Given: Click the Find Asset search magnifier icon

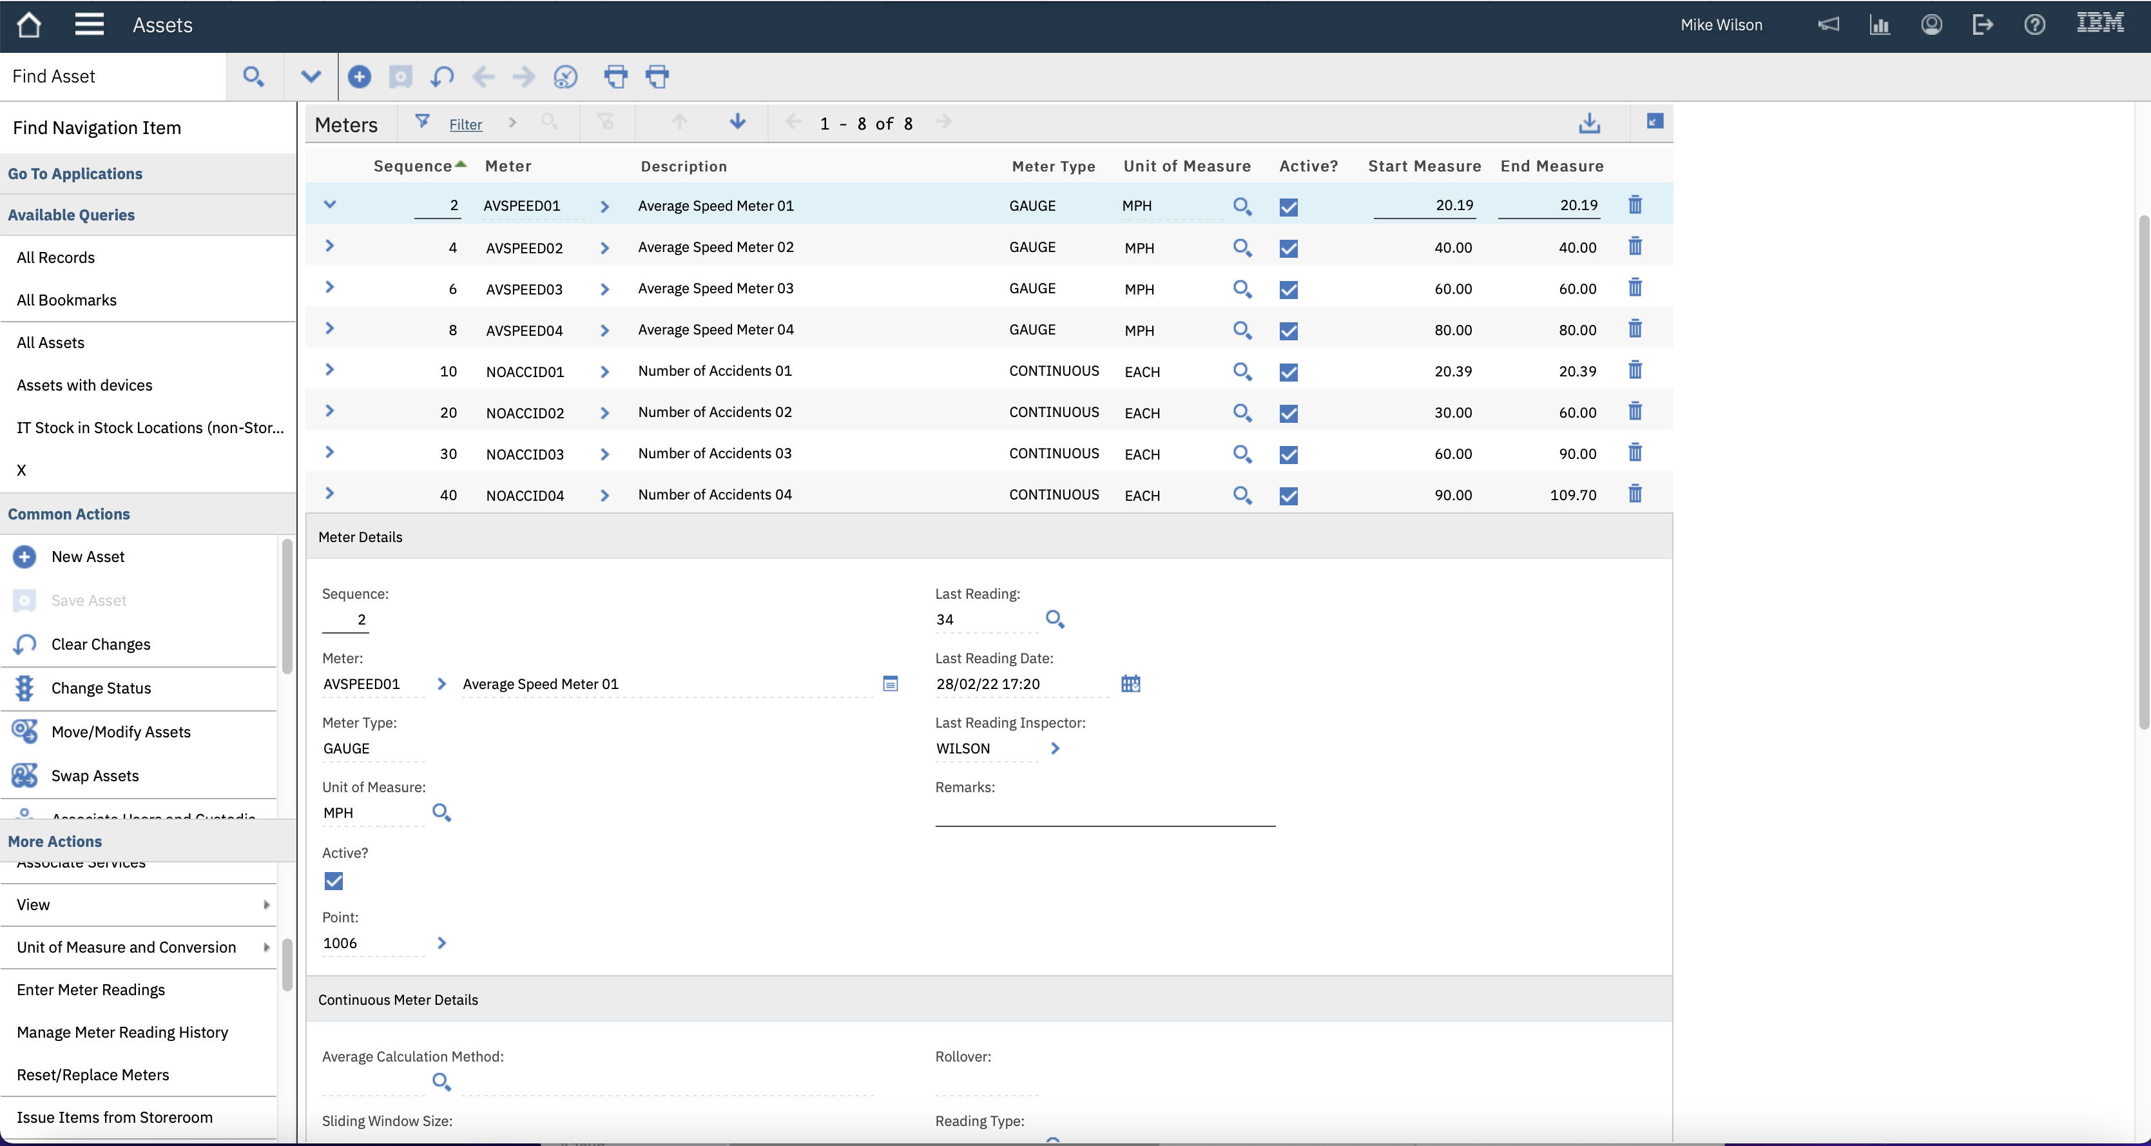Looking at the screenshot, I should (x=253, y=77).
